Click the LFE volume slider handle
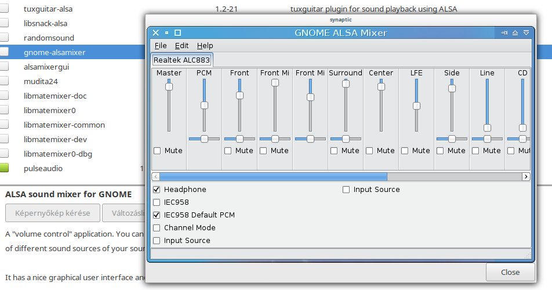The width and height of the screenshot is (552, 290). 416,106
